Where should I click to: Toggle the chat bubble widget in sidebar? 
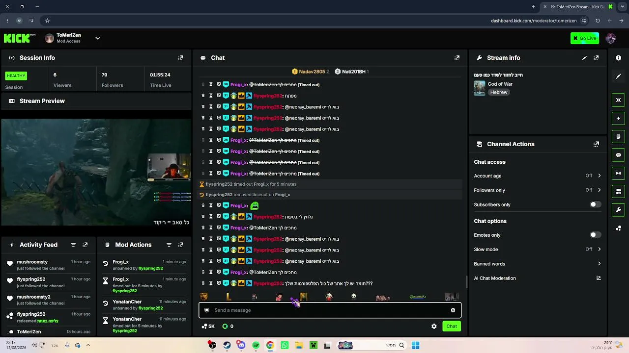click(x=619, y=155)
